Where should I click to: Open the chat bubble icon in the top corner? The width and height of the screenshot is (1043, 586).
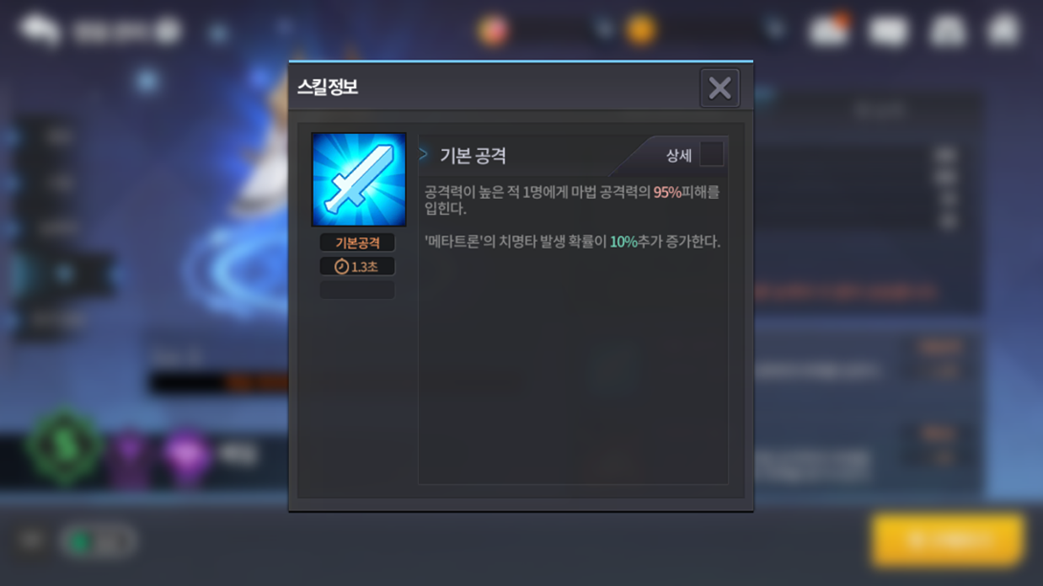pyautogui.click(x=39, y=30)
